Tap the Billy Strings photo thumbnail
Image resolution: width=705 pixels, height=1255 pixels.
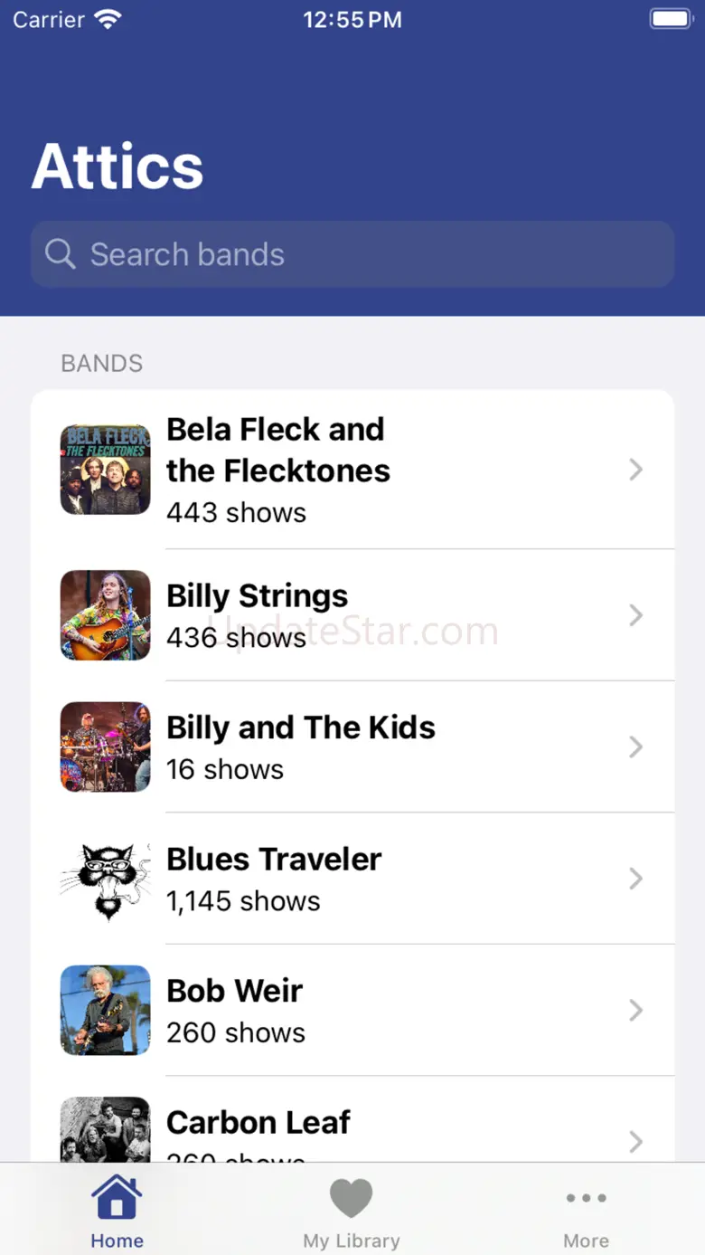105,615
